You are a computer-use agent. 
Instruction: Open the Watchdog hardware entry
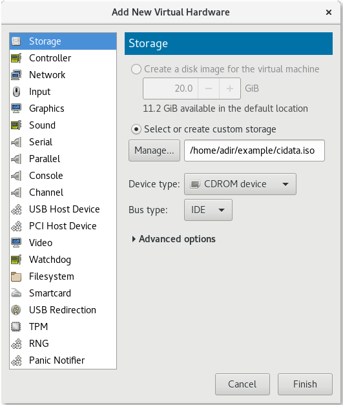point(63,259)
